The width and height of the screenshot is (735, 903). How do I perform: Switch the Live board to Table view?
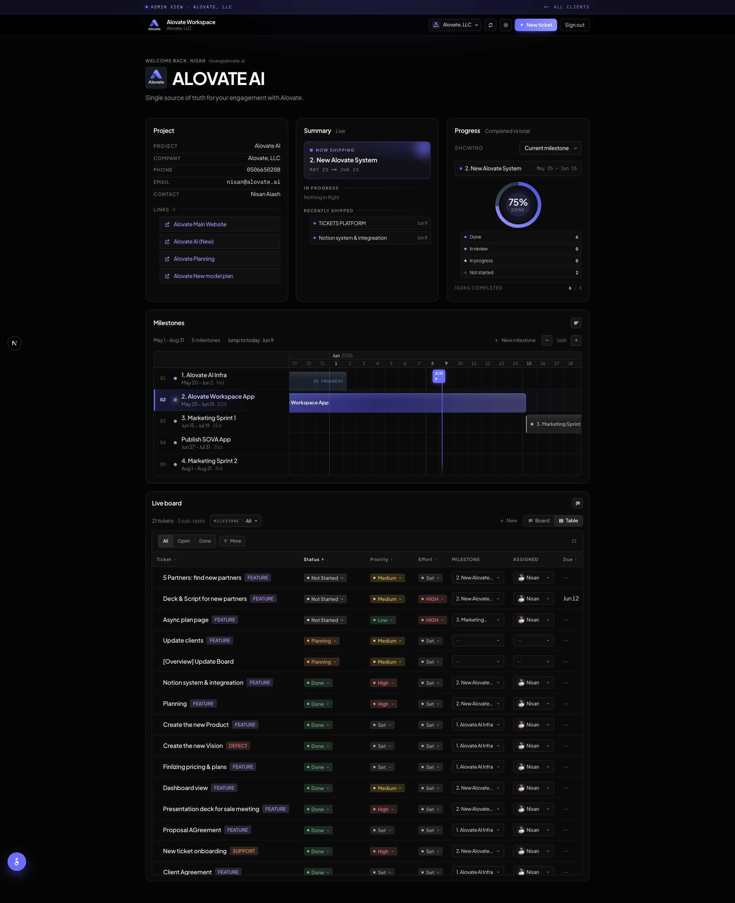pos(568,520)
